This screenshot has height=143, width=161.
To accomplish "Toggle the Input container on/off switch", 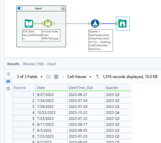I will (20, 8).
